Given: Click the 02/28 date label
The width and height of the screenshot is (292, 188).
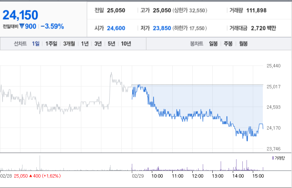Looking at the screenshot, I should click(6, 176).
